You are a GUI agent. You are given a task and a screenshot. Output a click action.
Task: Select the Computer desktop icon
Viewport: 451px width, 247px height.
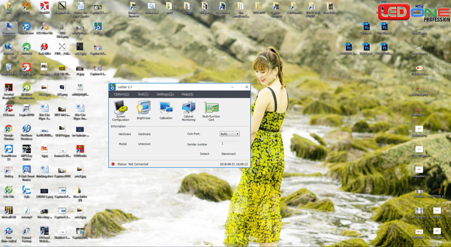tap(9, 28)
